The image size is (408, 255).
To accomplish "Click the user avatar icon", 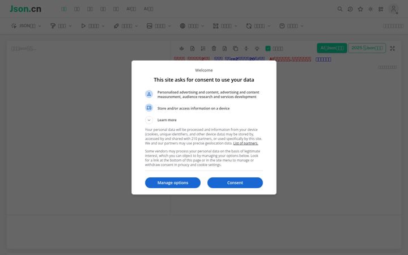I will coord(393,9).
